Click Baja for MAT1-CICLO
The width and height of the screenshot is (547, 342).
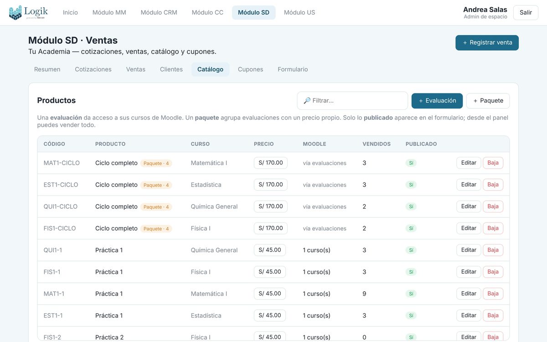493,163
